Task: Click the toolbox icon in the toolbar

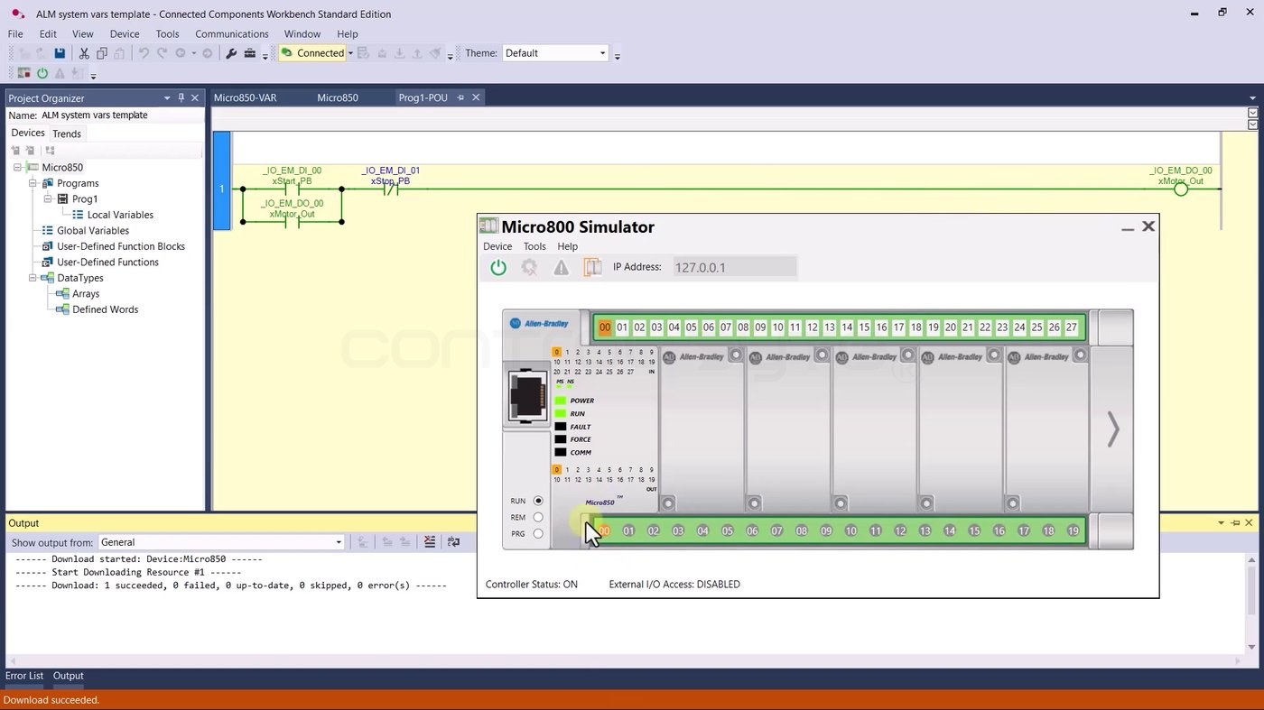Action: [250, 53]
